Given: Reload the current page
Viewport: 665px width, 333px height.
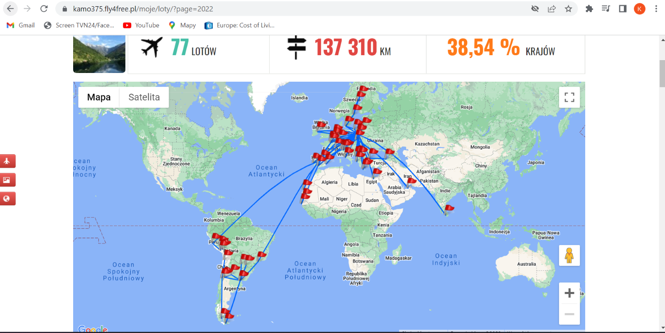Looking at the screenshot, I should pos(44,9).
